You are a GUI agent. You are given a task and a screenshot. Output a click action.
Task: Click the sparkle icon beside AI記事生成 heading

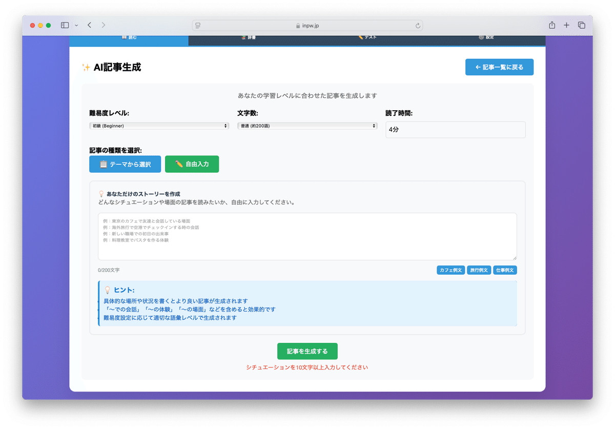85,67
